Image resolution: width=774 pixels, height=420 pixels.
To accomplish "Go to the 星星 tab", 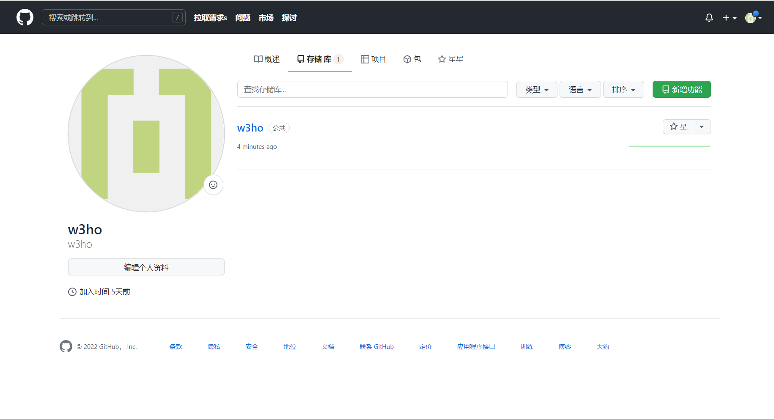I will (451, 59).
